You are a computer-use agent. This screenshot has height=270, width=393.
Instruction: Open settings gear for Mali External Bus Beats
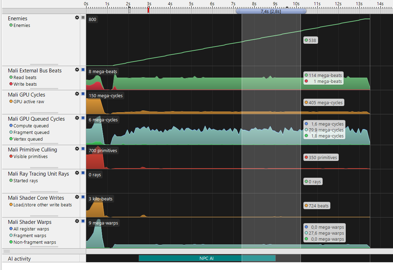coord(77,70)
